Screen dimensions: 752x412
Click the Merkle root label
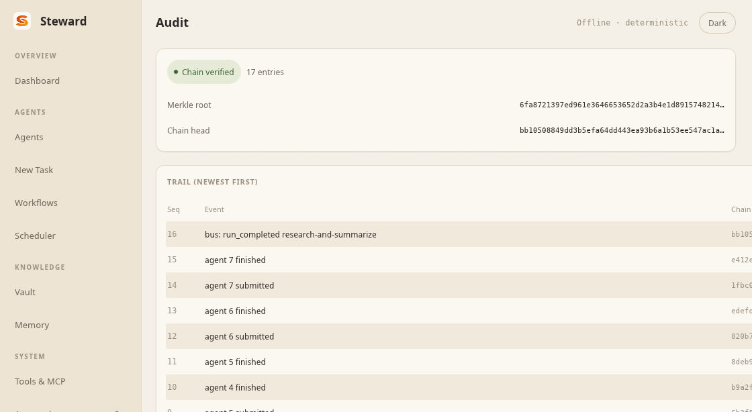(189, 105)
